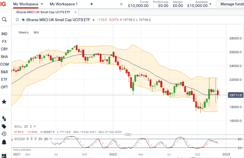Click the Manage funds button
The height and width of the screenshot is (158, 244).
pos(230,4)
